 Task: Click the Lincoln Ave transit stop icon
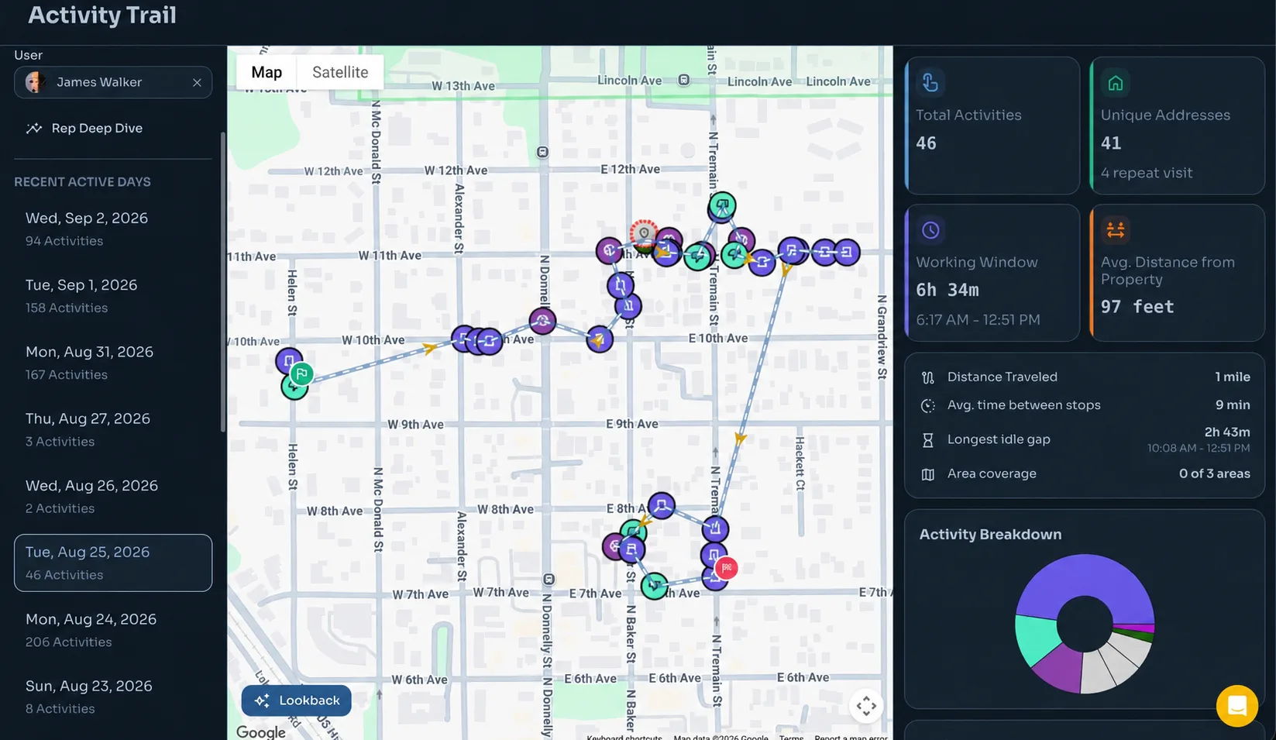(683, 80)
